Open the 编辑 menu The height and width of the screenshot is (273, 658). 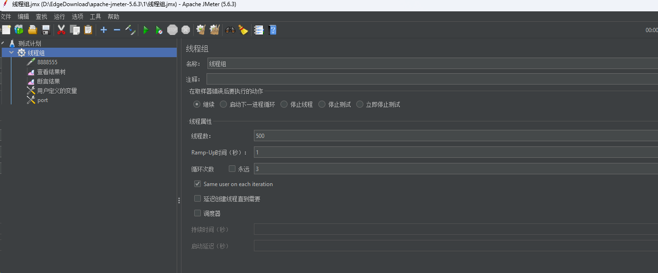click(x=23, y=17)
